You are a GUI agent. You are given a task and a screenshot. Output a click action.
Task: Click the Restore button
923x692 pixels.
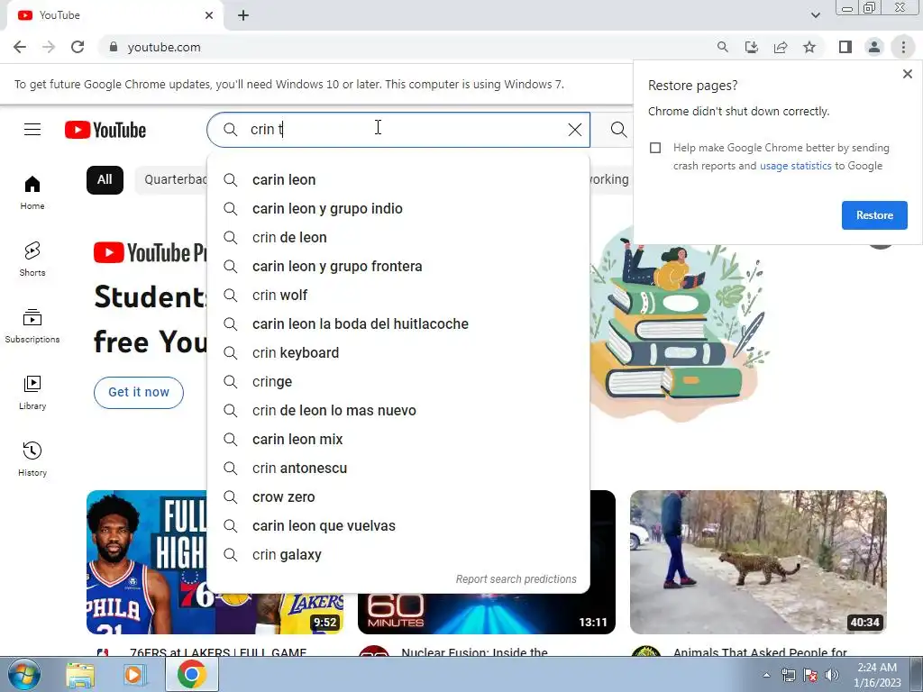tap(874, 215)
